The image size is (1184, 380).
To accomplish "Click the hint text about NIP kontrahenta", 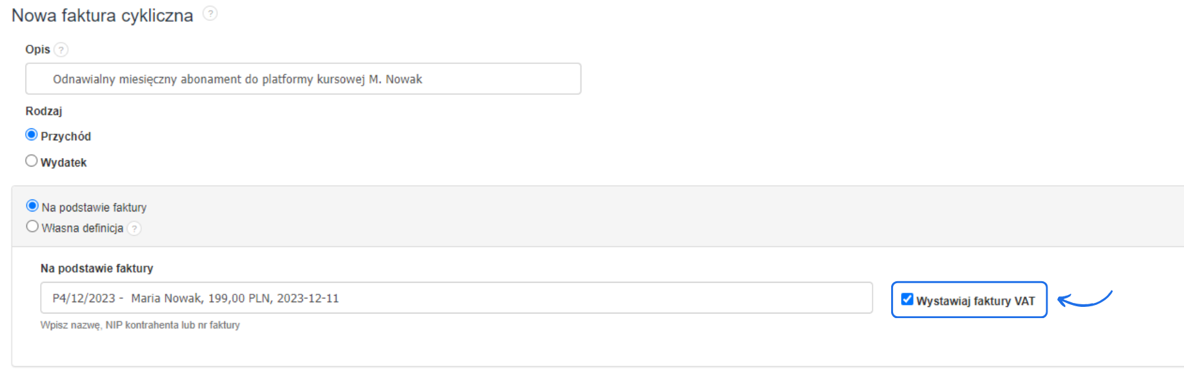I will pyautogui.click(x=140, y=325).
